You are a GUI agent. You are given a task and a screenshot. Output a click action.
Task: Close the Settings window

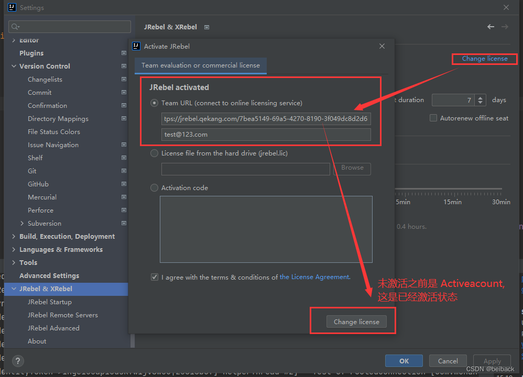[506, 7]
